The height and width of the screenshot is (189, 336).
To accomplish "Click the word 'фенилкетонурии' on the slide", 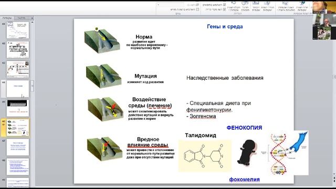I will coord(209,110).
